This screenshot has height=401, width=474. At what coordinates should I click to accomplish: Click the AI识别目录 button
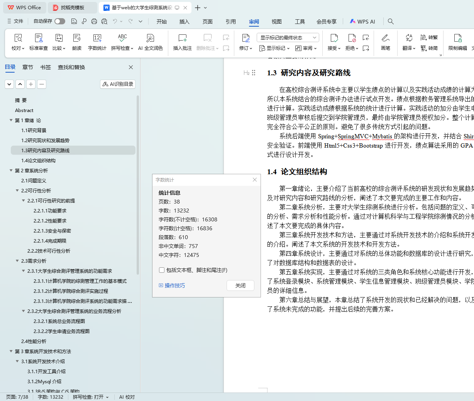(x=118, y=84)
